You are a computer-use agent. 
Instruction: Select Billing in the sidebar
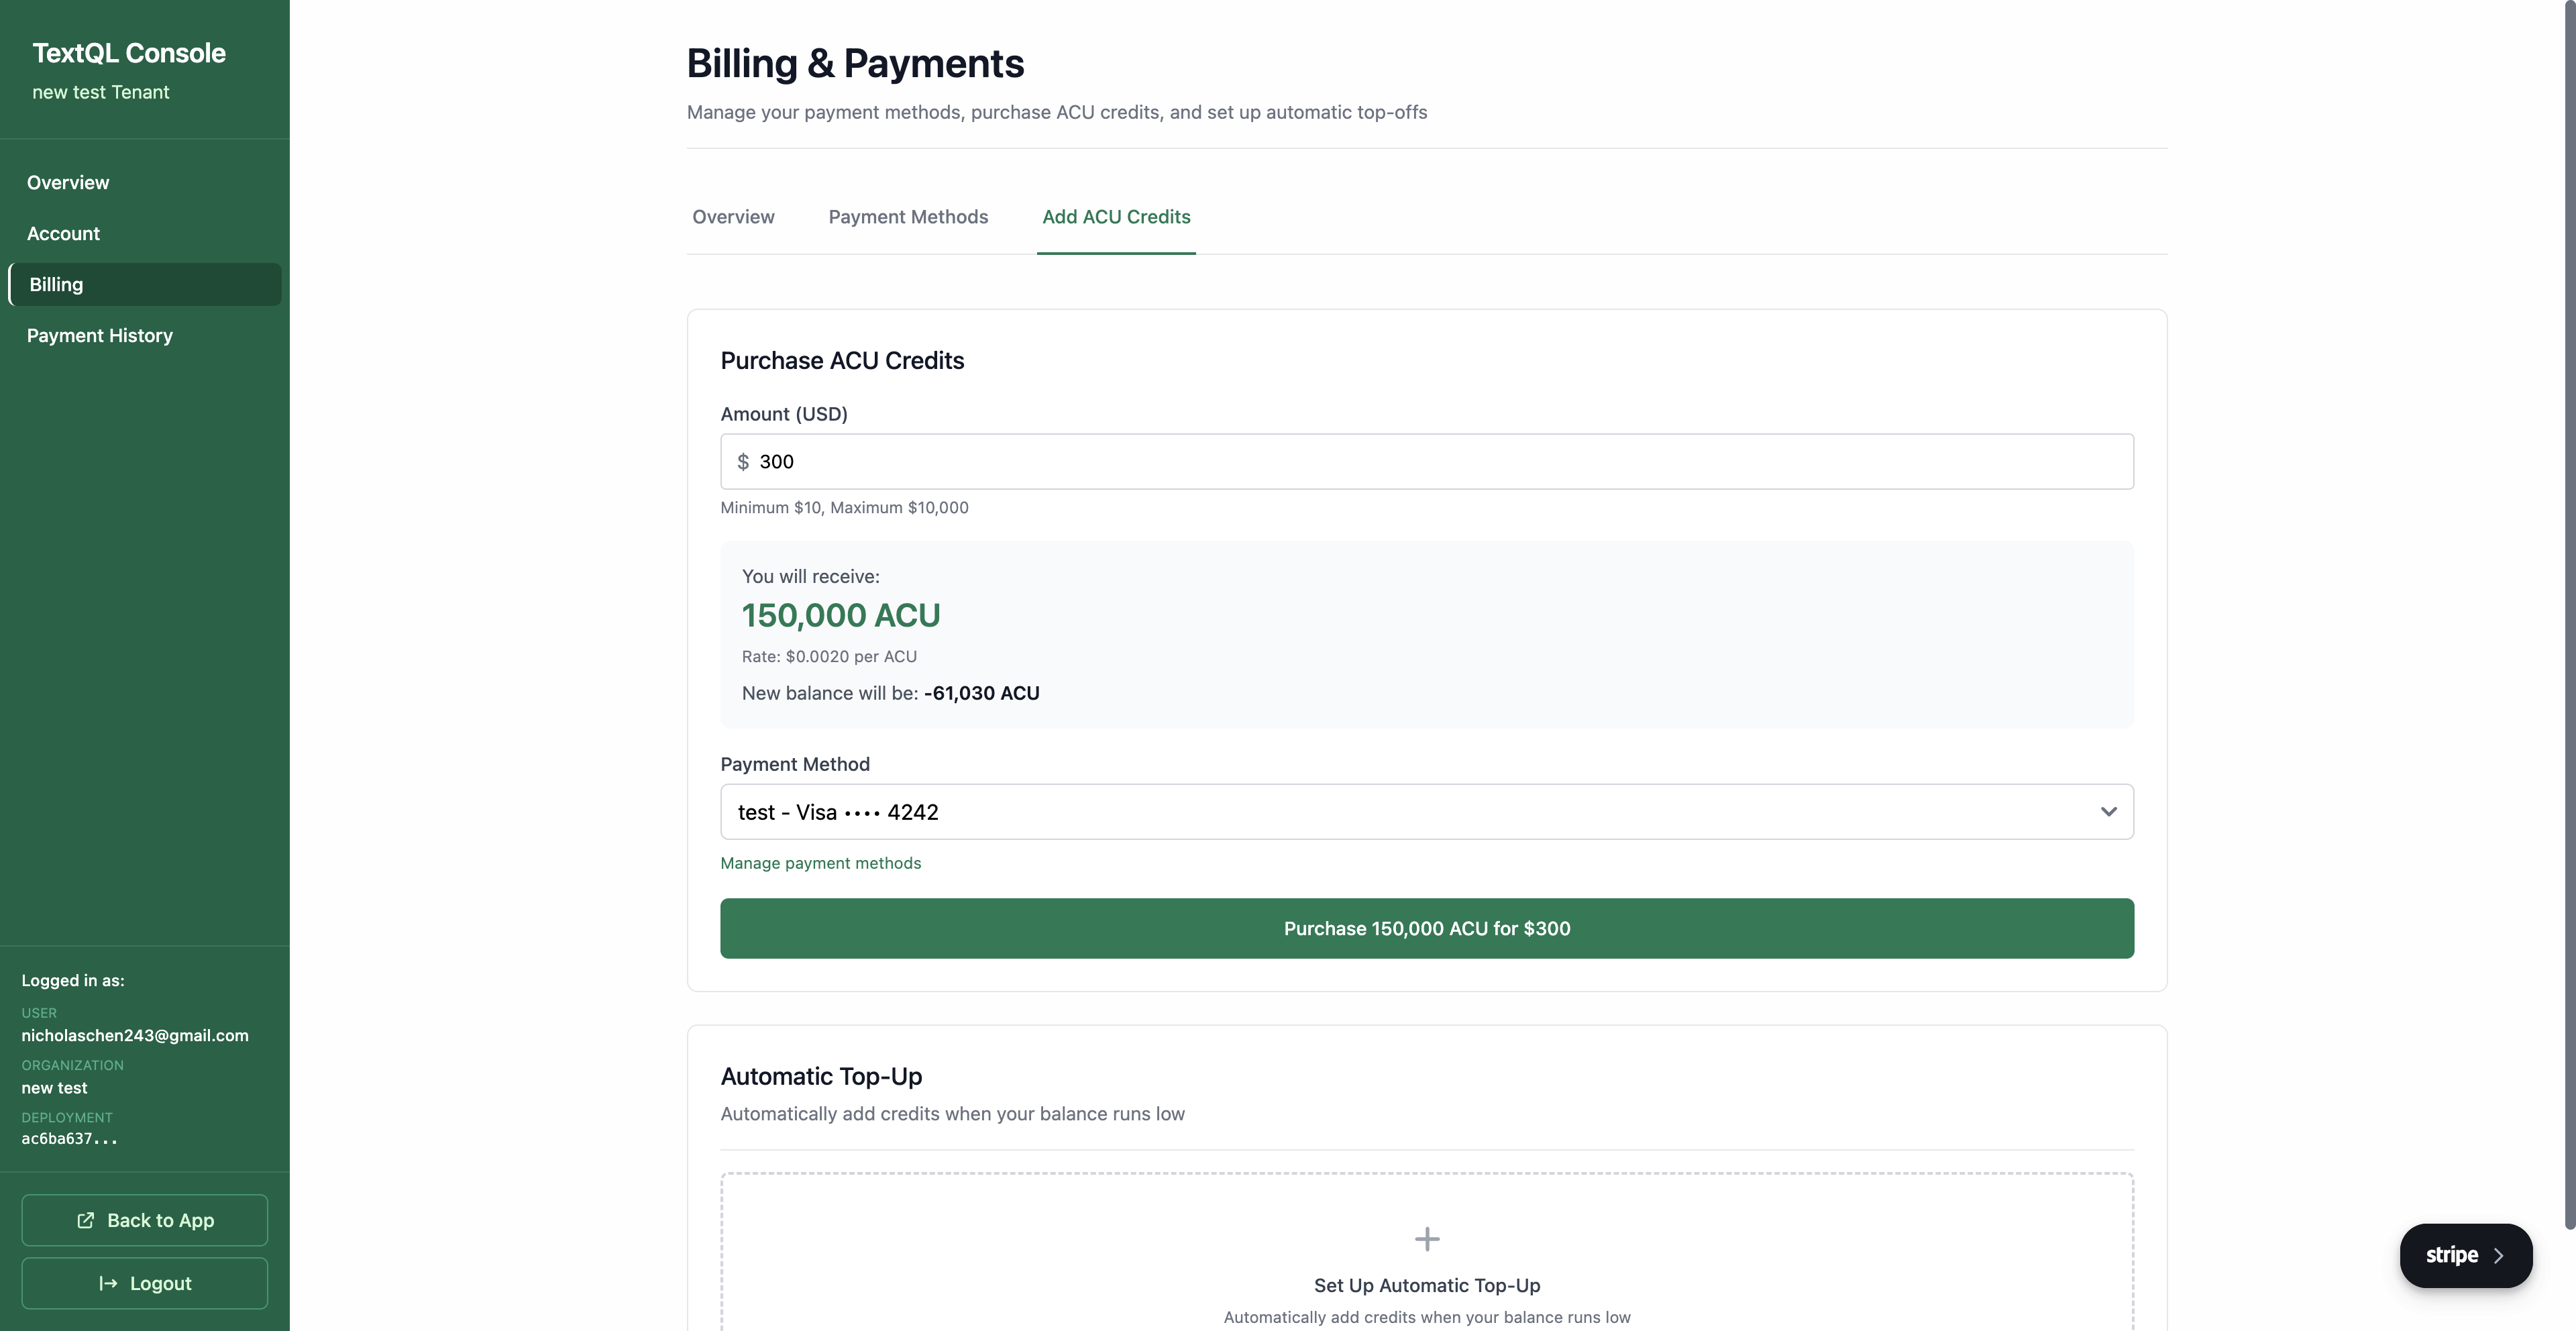(x=56, y=284)
